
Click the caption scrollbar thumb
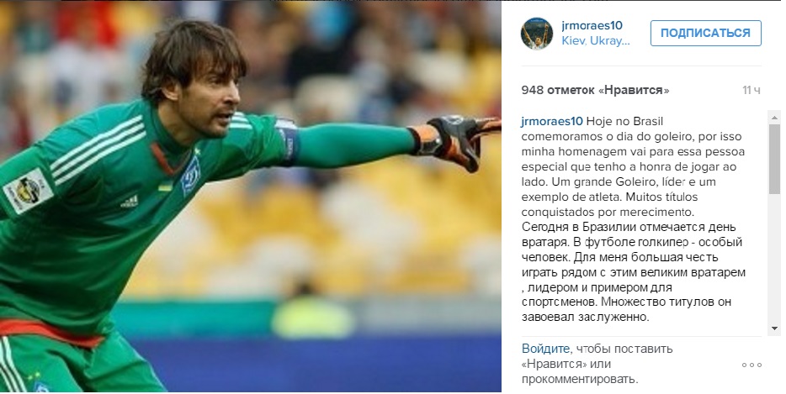point(774,159)
